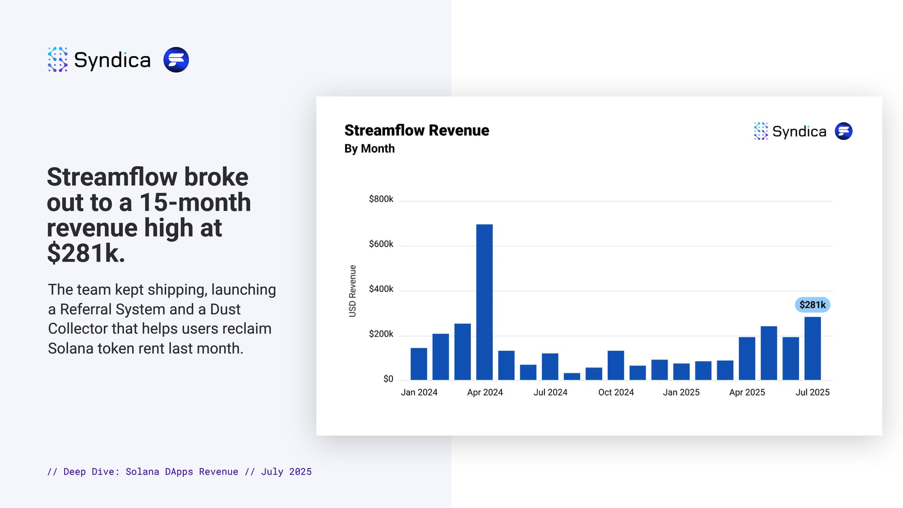
Task: Click the '$800k' y-axis label
Action: [x=381, y=199]
